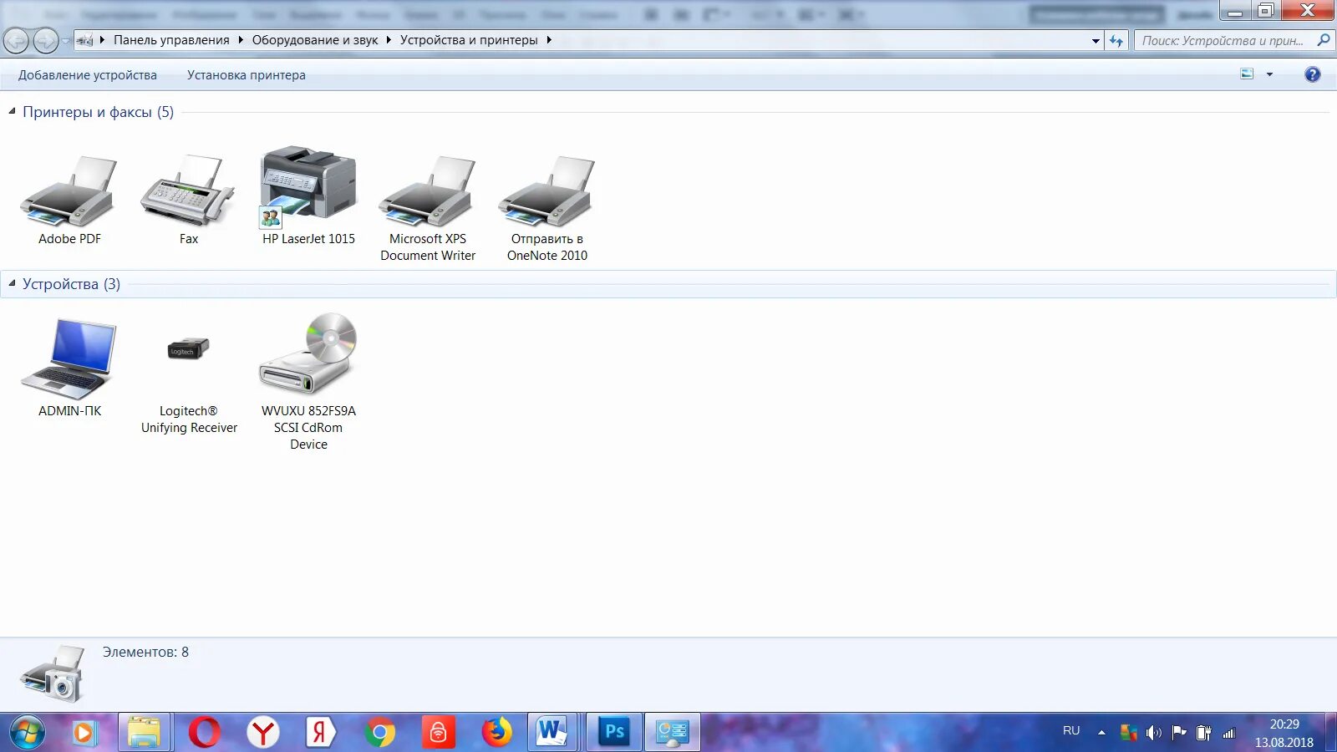This screenshot has height=752, width=1337.
Task: Navigate forward with the Forward arrow
Action: click(45, 40)
